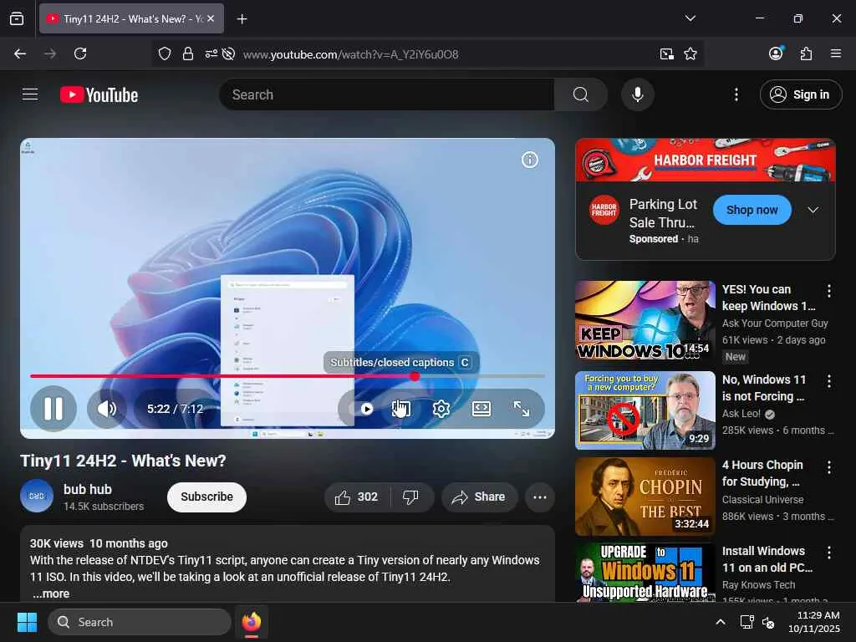Open Firefox account icon
The width and height of the screenshot is (856, 642).
776,53
